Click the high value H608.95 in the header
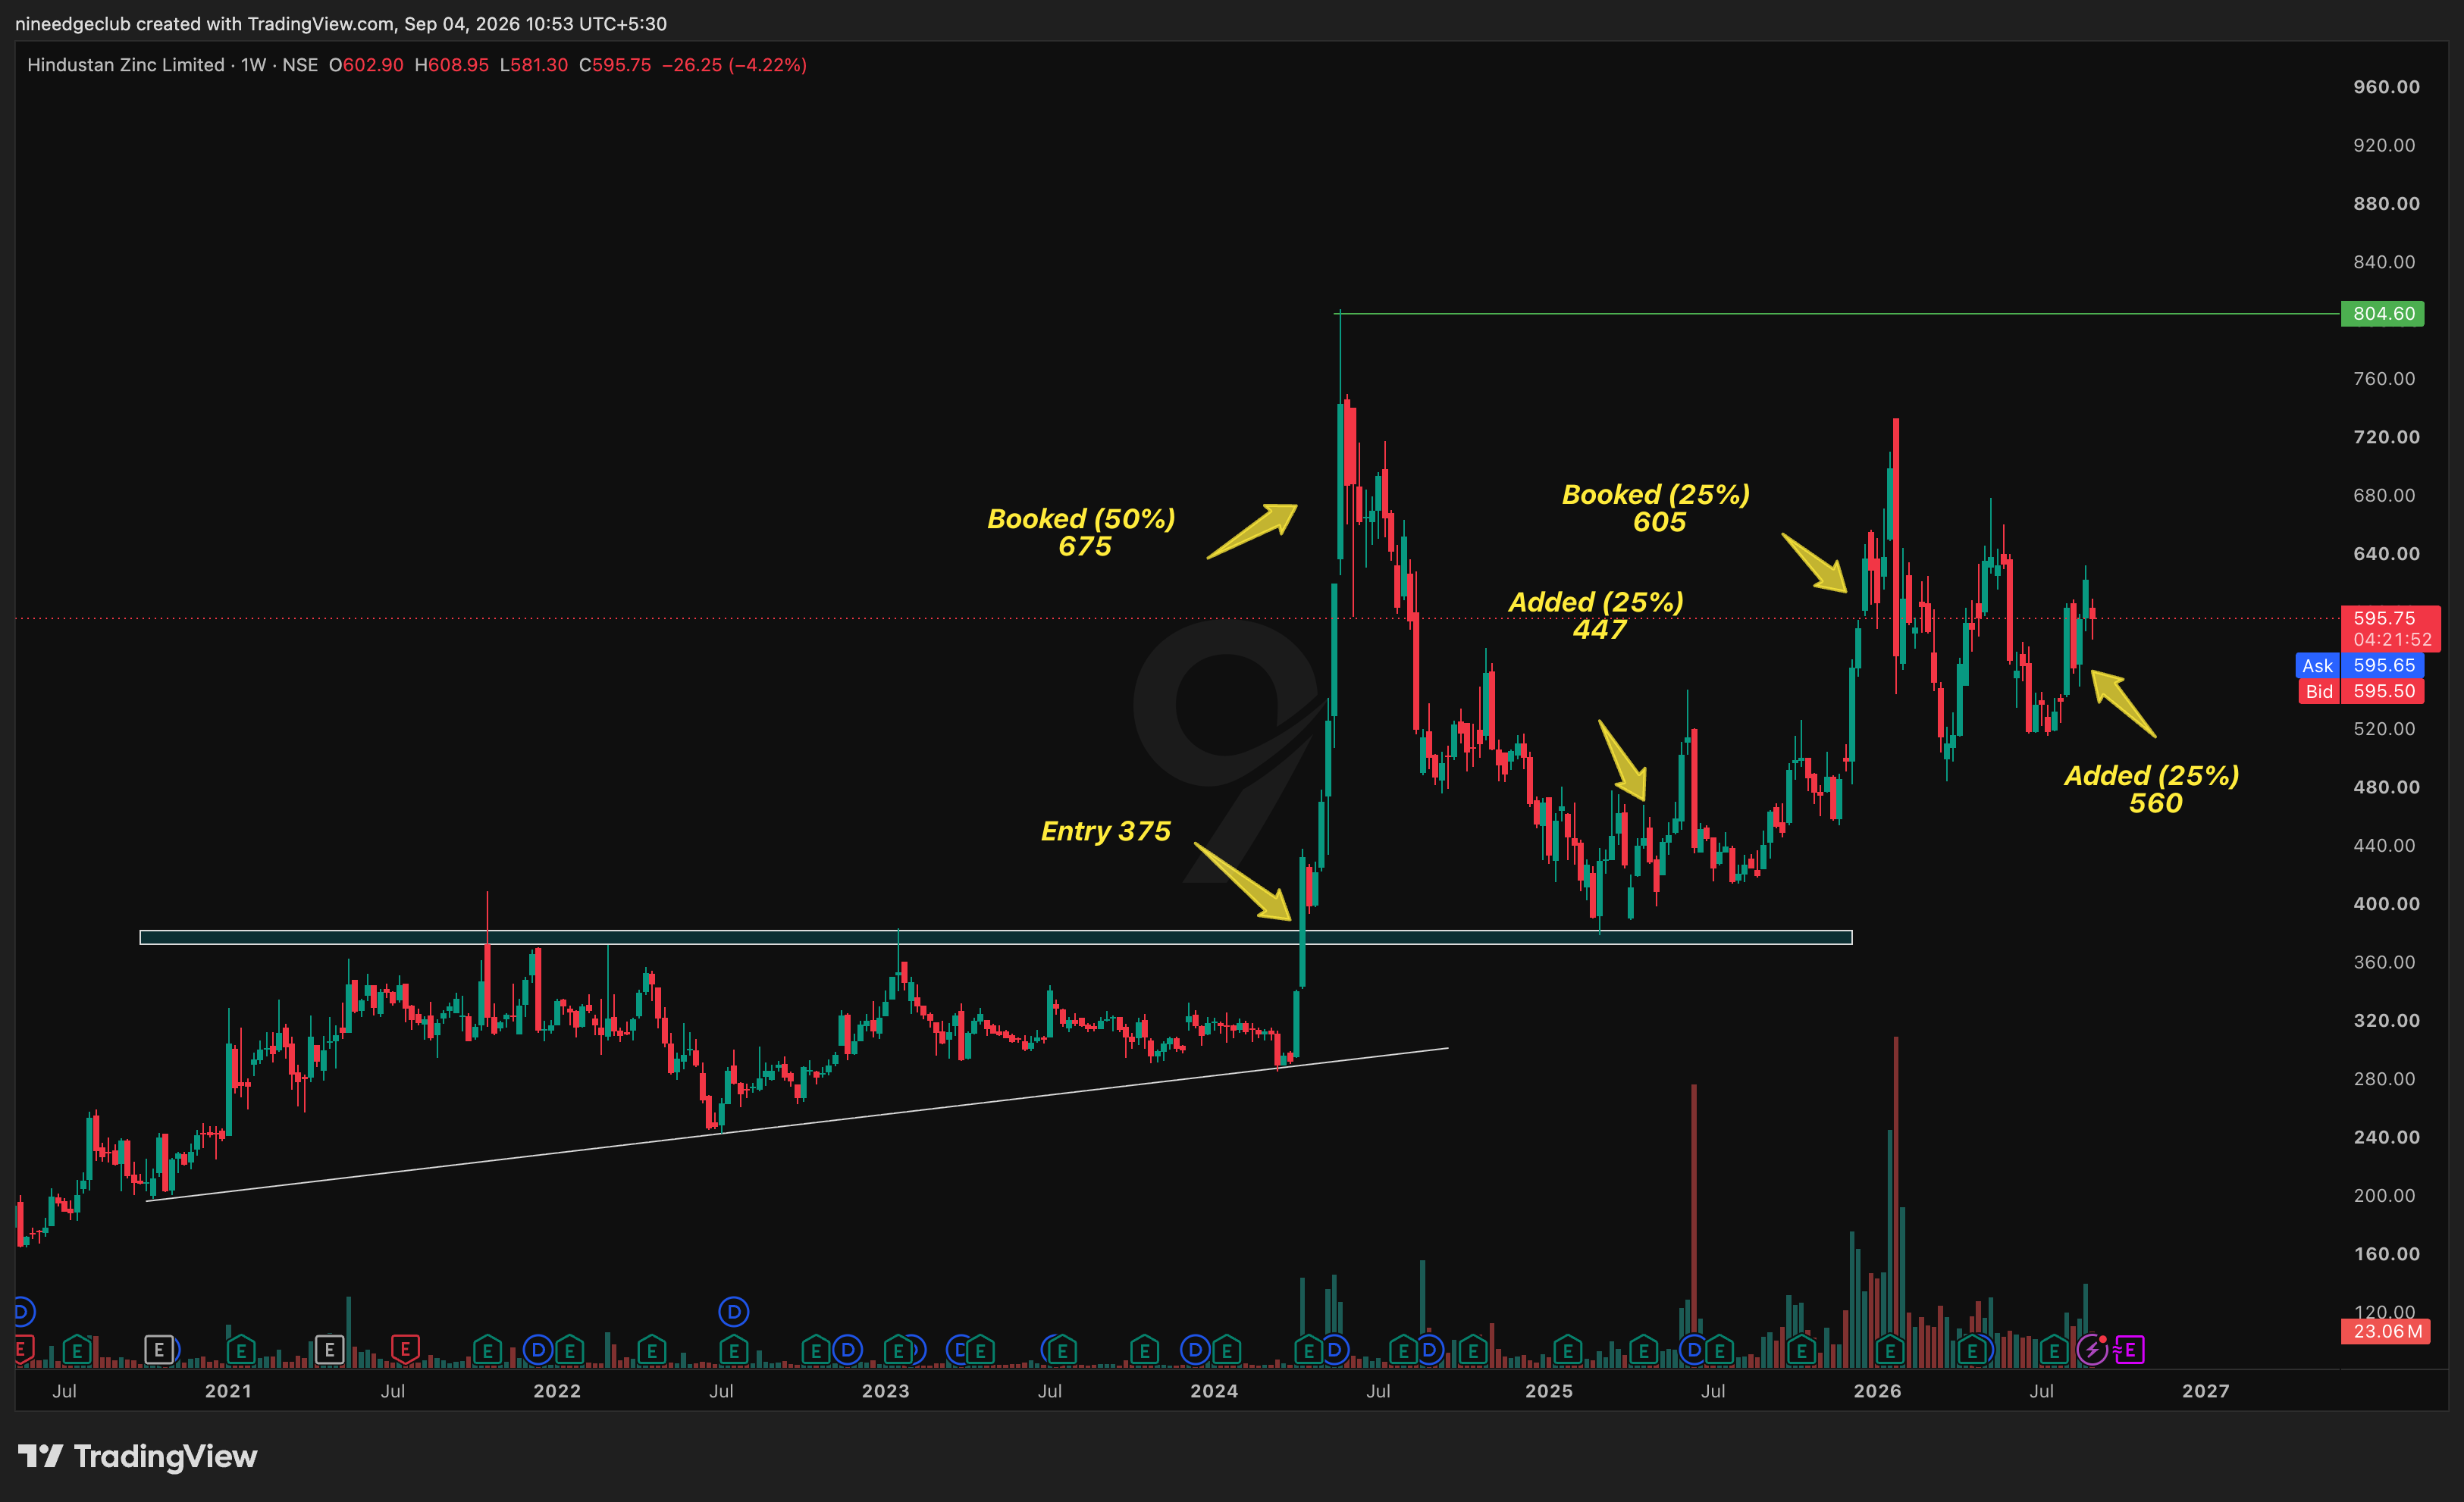Screen dimensions: 2464x1502 pos(452,65)
